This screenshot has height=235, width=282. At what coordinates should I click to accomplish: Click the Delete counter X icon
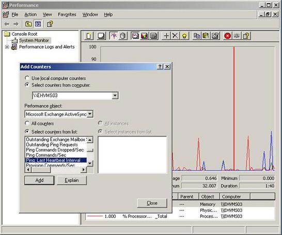(x=175, y=36)
